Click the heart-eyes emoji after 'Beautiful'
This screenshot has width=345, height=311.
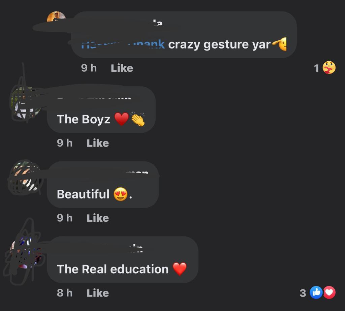point(121,194)
